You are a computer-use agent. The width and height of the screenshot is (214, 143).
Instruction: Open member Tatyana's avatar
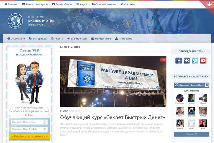180,123
